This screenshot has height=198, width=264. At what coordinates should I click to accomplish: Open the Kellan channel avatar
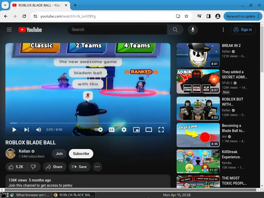(10, 154)
